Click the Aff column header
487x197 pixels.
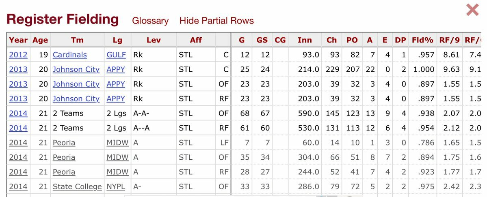point(196,40)
